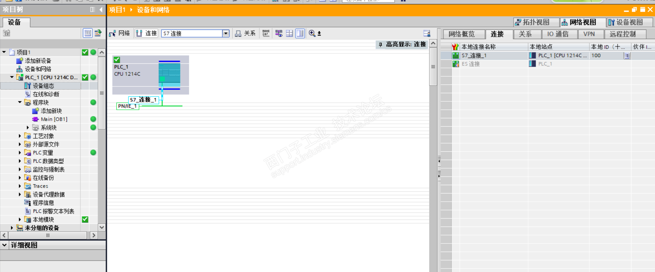Click the 本地 ID column header

point(610,47)
